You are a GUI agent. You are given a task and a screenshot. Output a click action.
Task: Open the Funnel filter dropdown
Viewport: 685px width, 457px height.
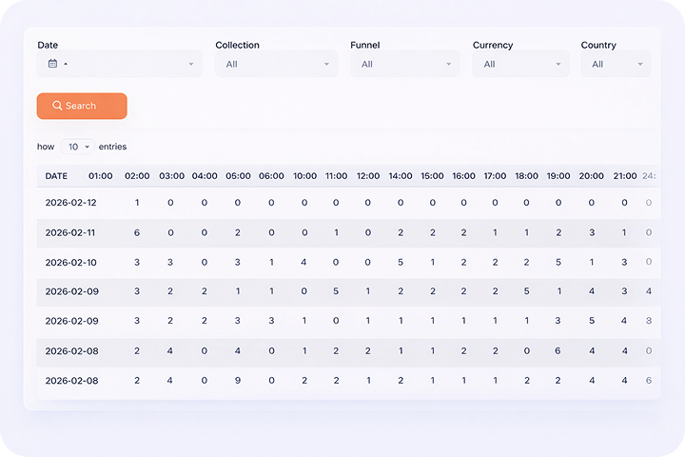tap(404, 64)
